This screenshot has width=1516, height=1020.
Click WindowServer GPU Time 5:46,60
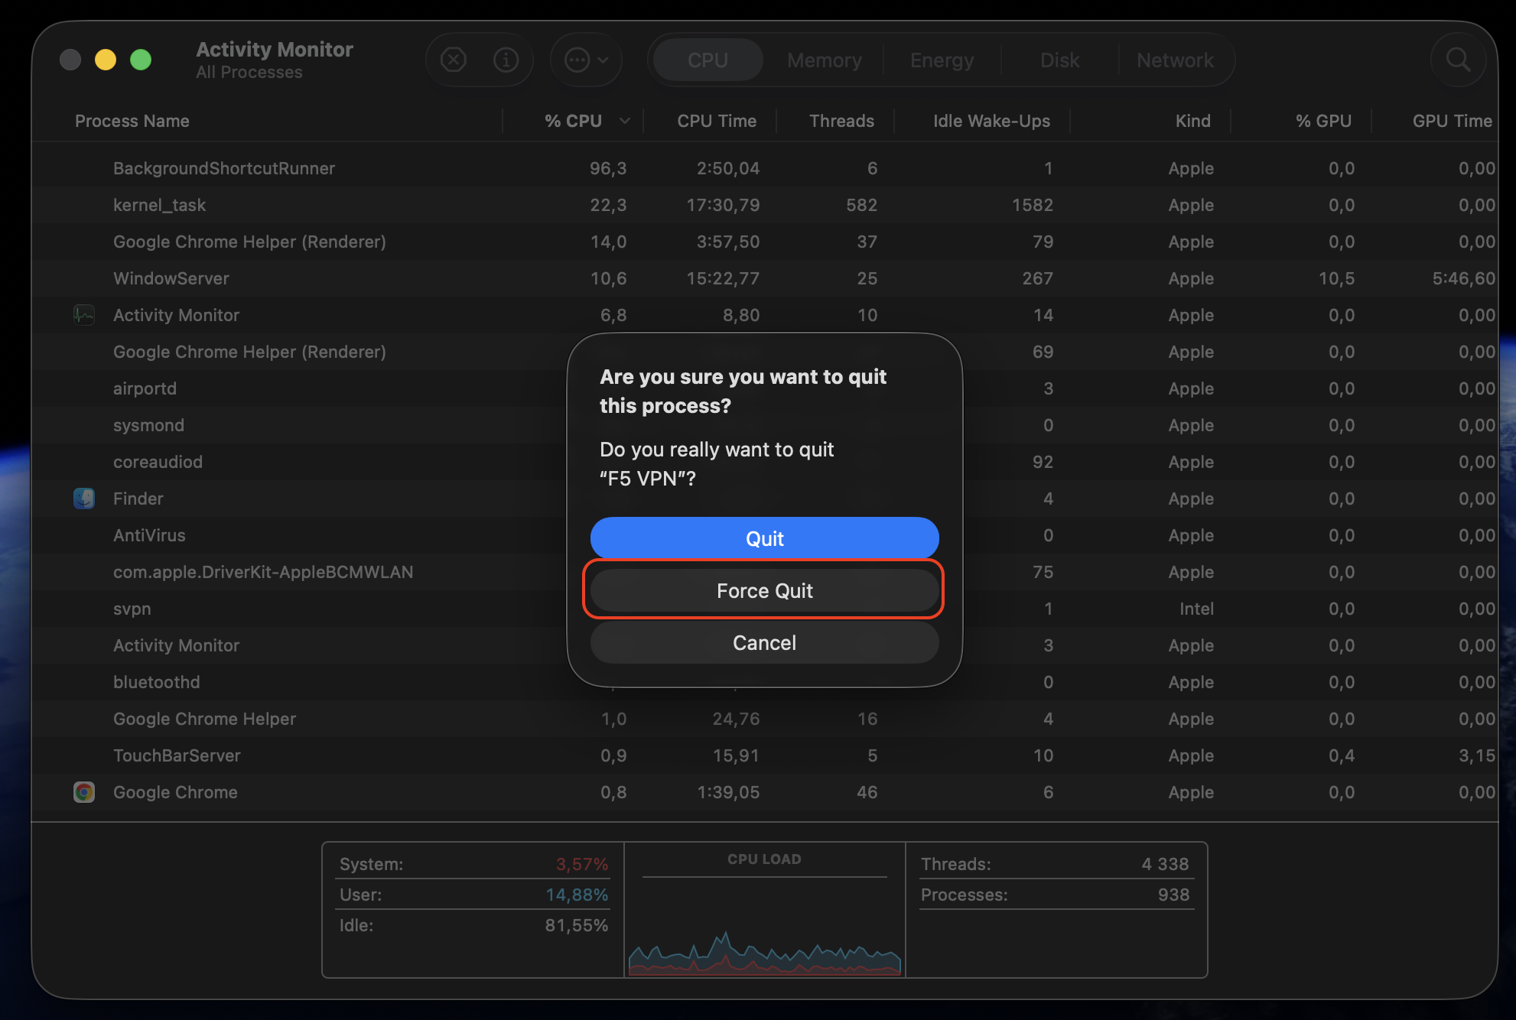1463,278
